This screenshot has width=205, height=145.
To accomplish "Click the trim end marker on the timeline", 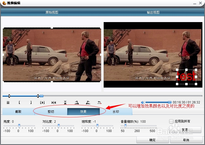I will (38, 96).
